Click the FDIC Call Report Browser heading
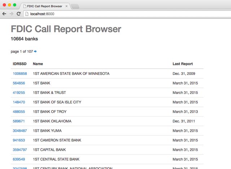 coord(66,29)
